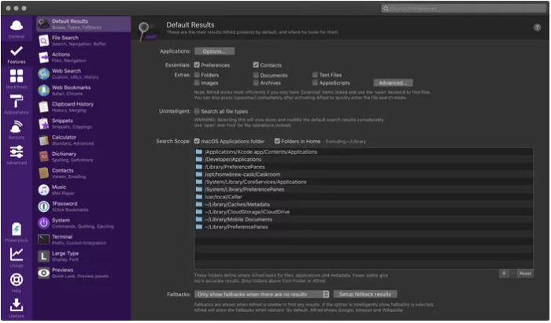
Task: Click the preferences search field
Action: point(463,8)
